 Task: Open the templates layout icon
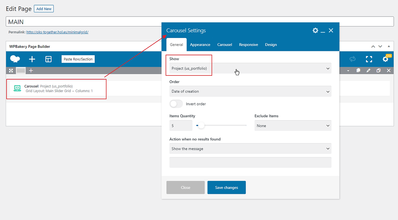(49, 59)
